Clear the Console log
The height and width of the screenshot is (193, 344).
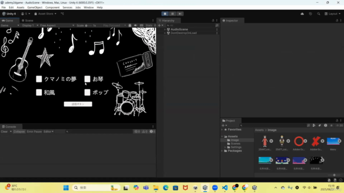coord(4,131)
